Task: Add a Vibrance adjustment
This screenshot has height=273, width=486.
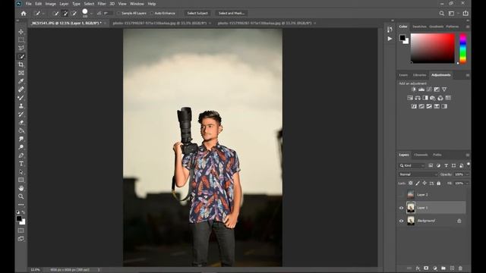Action: pos(444,89)
